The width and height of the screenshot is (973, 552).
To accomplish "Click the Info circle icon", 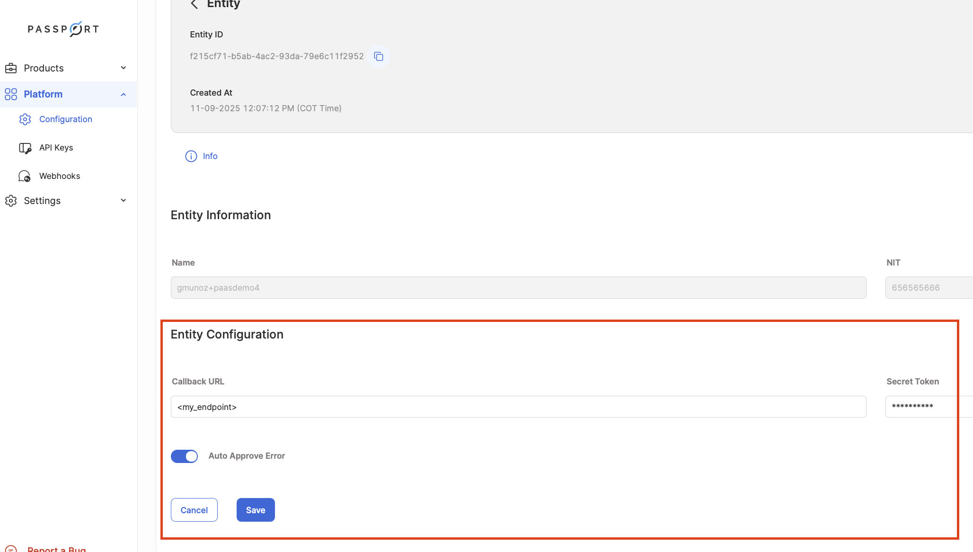I will point(191,156).
